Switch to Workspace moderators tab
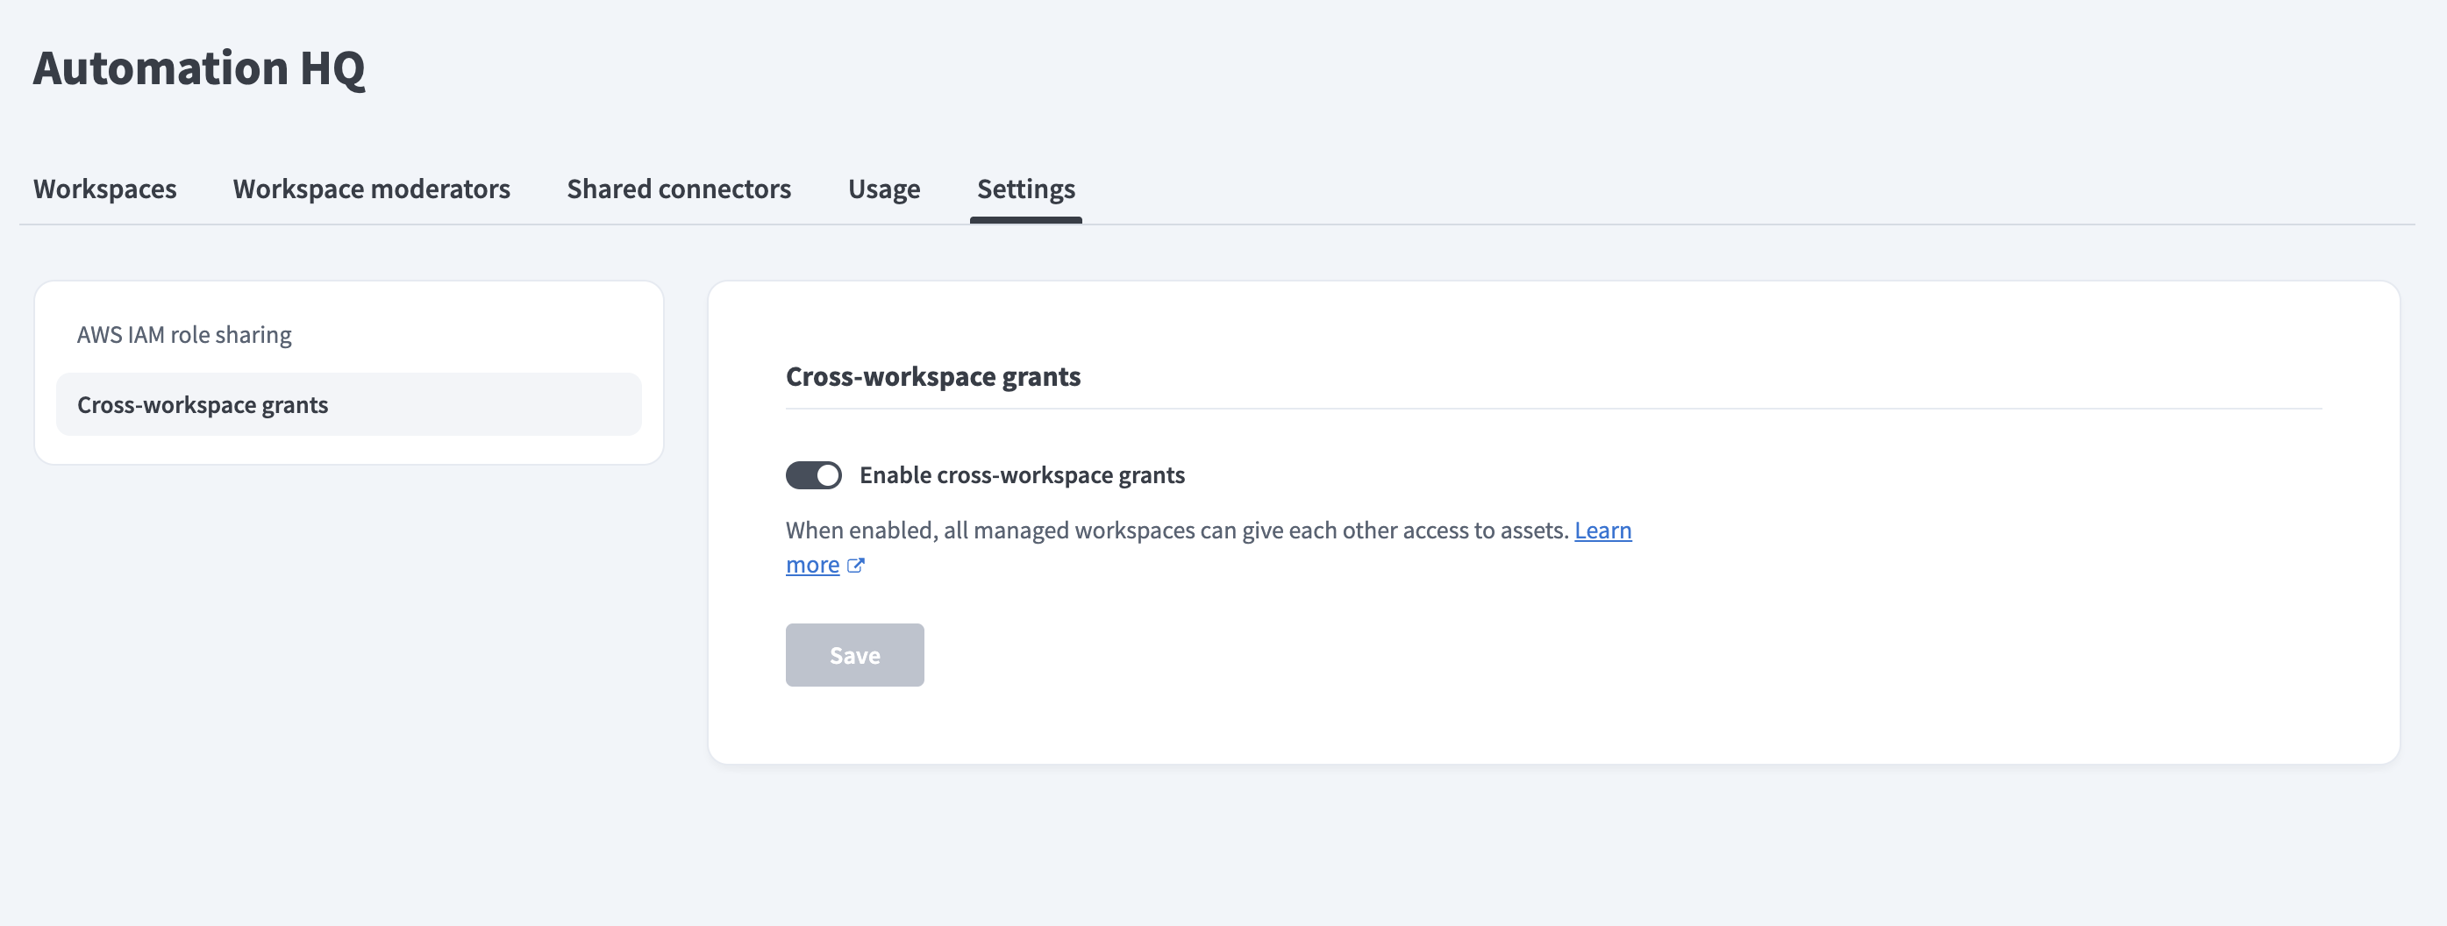Image resolution: width=2447 pixels, height=926 pixels. (371, 189)
